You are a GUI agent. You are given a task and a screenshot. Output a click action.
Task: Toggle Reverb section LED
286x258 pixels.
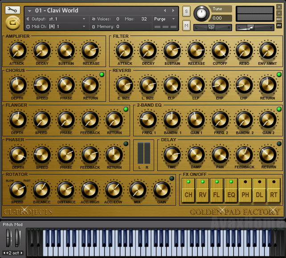click(279, 74)
